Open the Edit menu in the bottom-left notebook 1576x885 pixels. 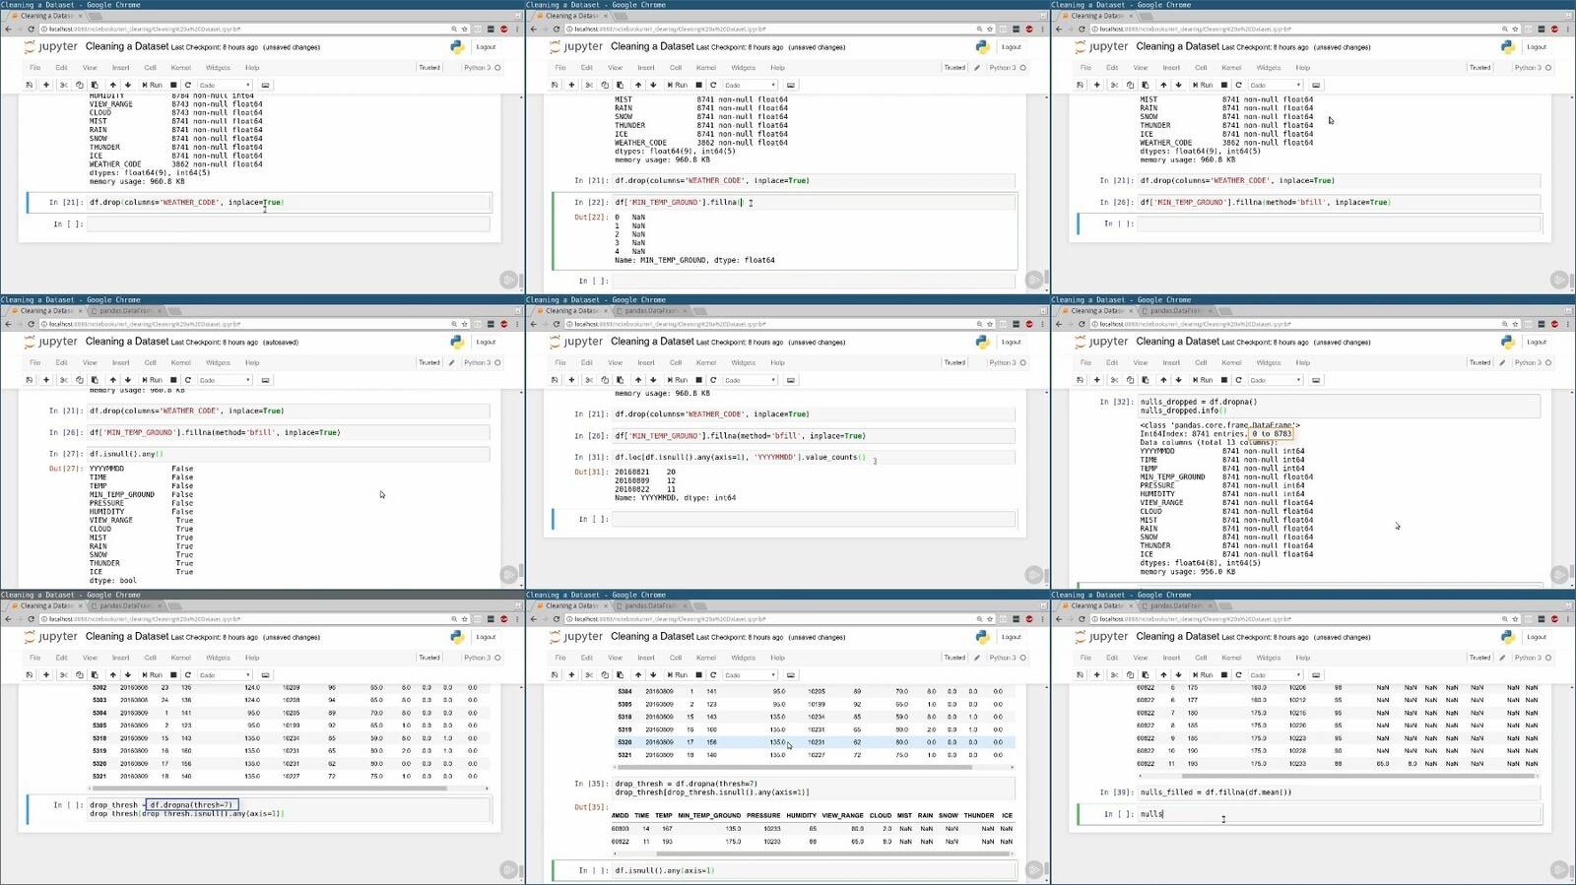(61, 658)
